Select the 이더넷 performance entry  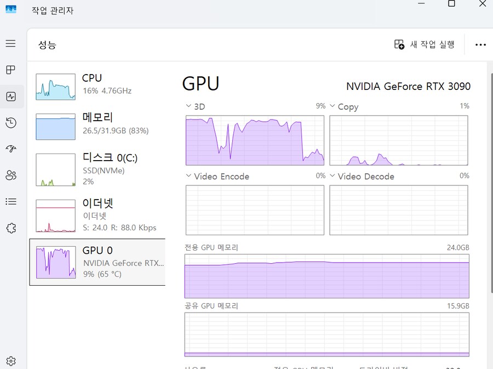click(97, 215)
